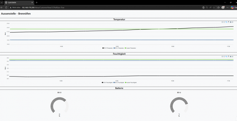Start read aloud from address bar
Viewport: 237px width, 121px height.
tap(210, 7)
